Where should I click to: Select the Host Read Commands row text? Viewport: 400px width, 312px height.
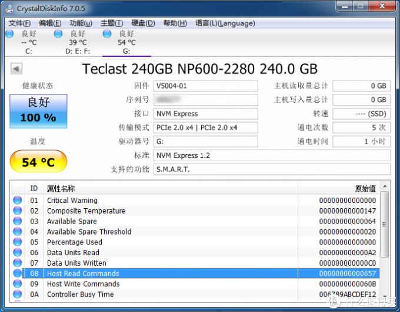tap(83, 273)
